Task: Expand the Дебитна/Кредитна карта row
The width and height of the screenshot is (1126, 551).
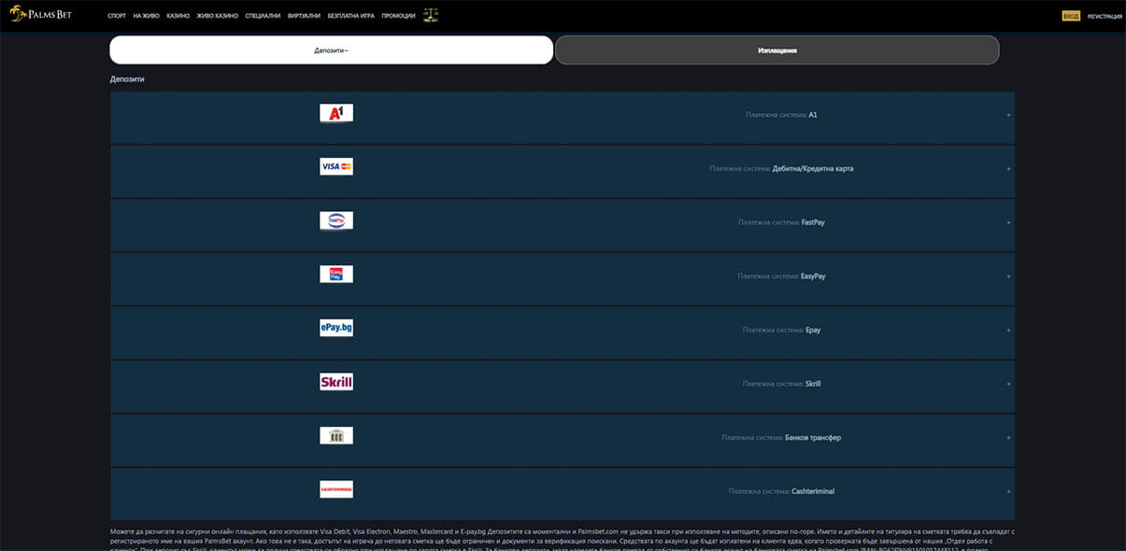Action: tap(1008, 169)
